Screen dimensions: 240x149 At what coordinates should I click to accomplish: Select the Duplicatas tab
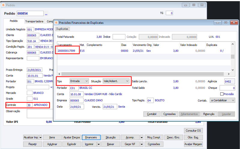tap(62, 29)
